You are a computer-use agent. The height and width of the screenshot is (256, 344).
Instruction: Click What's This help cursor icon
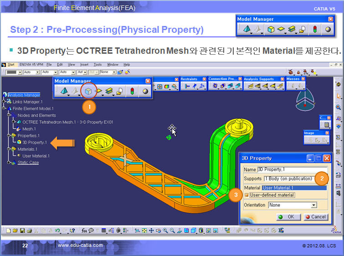click(x=72, y=230)
